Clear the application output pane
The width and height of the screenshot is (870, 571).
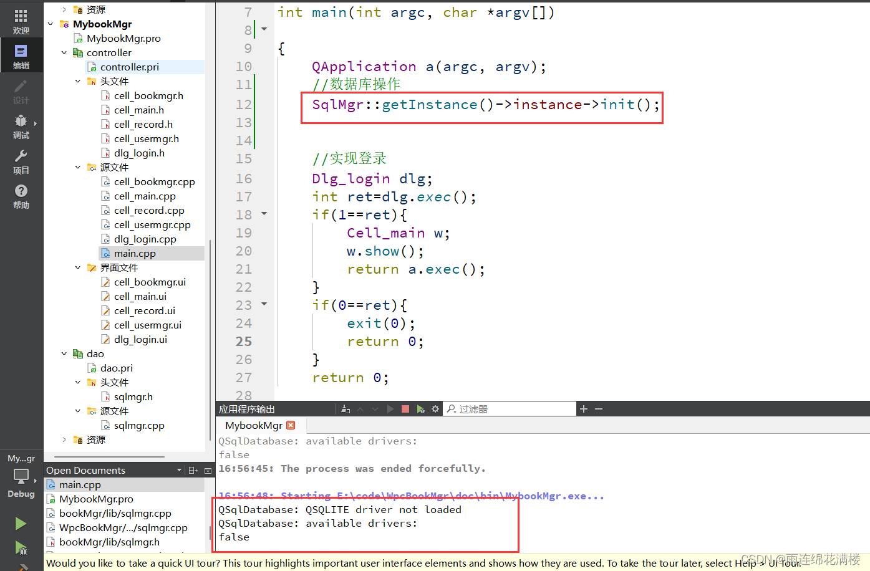(346, 409)
